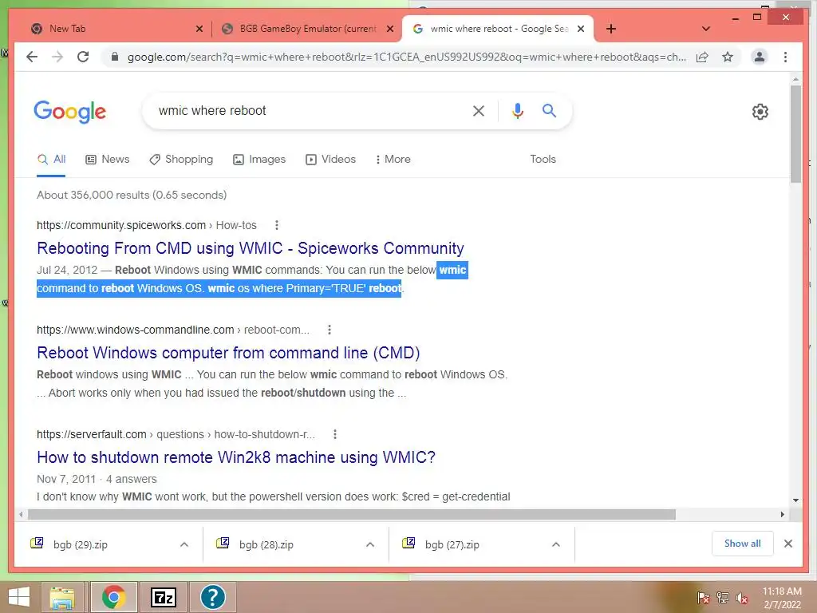Open the Chrome profile avatar menu

(x=760, y=57)
